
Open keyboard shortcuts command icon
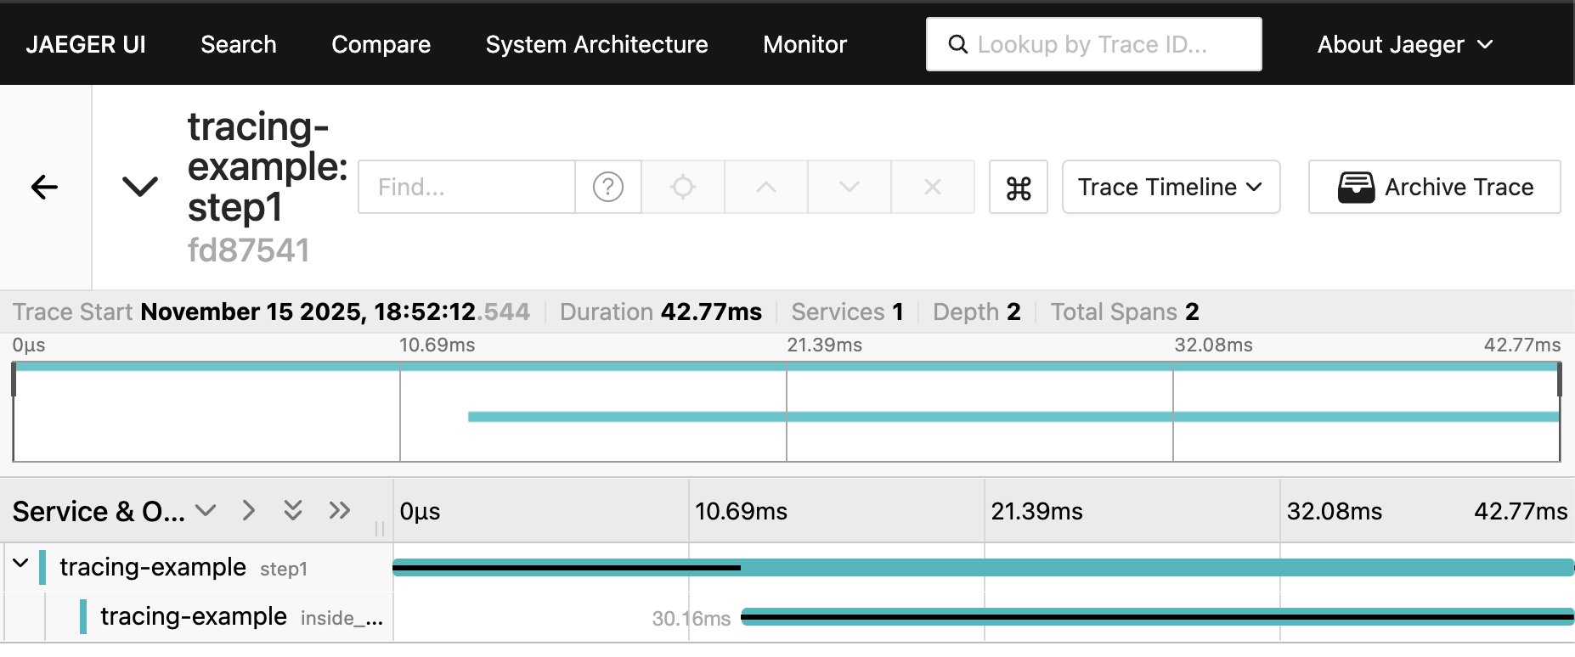click(1018, 188)
